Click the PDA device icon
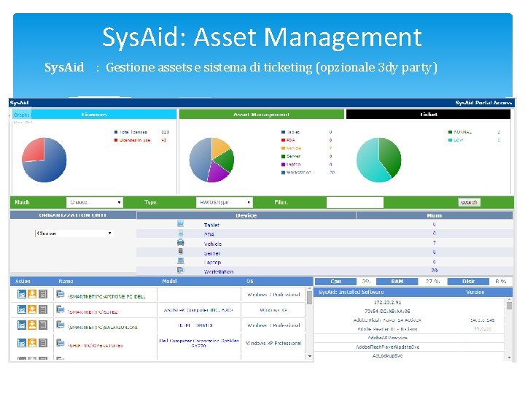 coord(181,233)
